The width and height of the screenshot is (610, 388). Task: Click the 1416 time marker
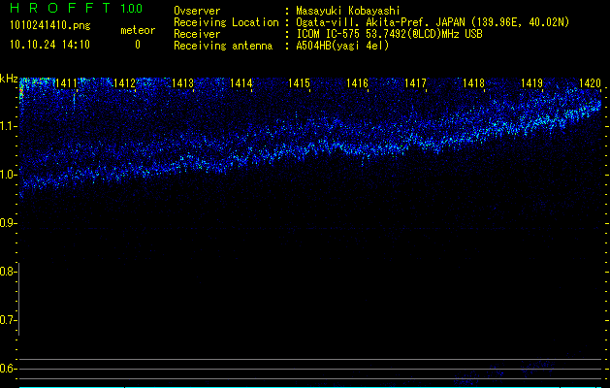pos(357,82)
